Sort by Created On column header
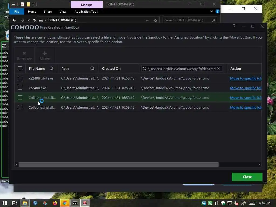Viewport: 276px width, 207px height. [111, 69]
